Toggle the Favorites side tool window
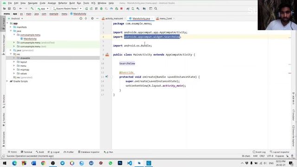This screenshot has width=297, height=167. pyautogui.click(x=4, y=120)
